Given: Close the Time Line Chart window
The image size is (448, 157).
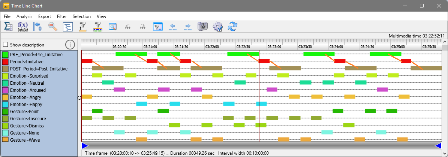Looking at the screenshot, I should click(x=439, y=6).
